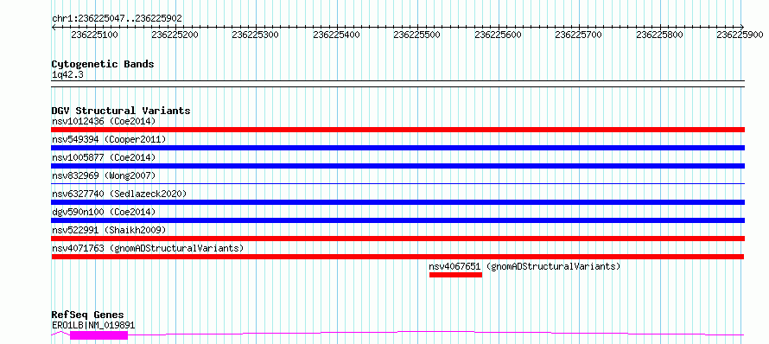Click ruler position 236225100
The image size is (769, 344).
coord(94,35)
